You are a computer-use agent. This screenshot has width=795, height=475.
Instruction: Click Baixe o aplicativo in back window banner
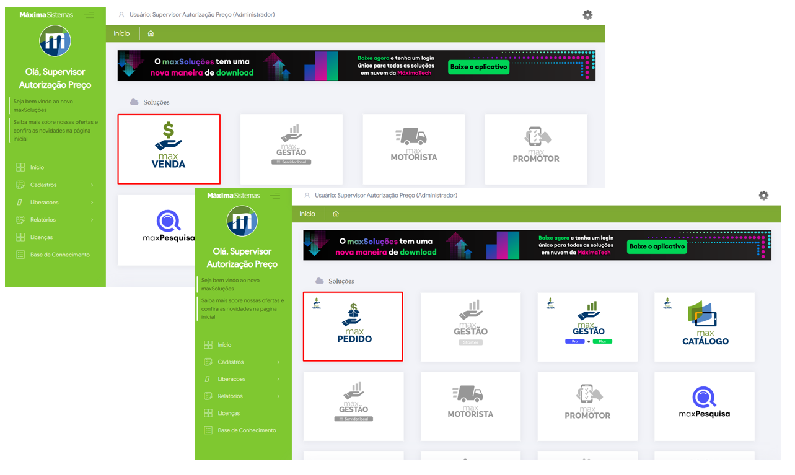[478, 67]
